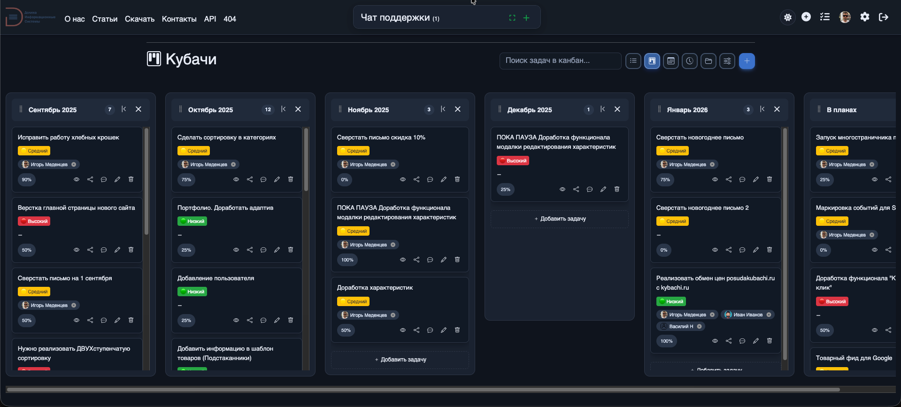This screenshot has width=901, height=407.
Task: Share task Реализовать обмен цен posudakubachi.ru
Action: 729,341
